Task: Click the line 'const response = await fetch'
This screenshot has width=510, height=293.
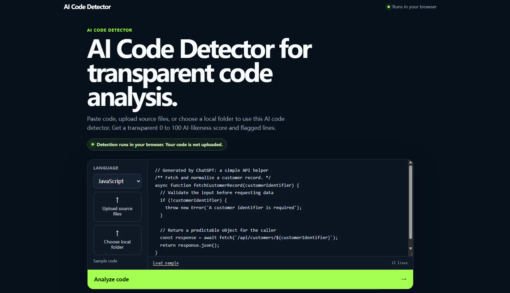Action: 249,238
